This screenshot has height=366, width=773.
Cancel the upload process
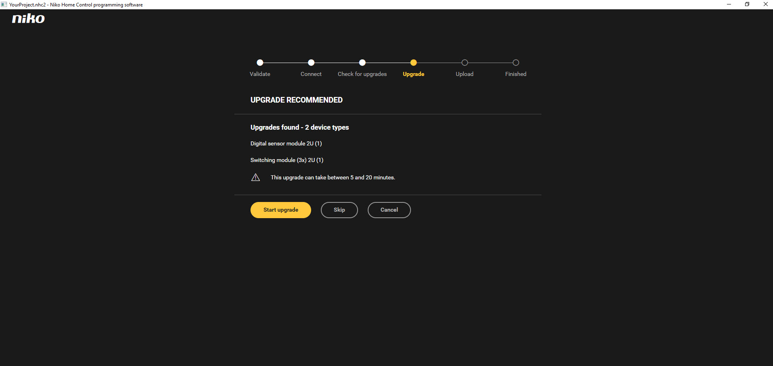click(389, 210)
